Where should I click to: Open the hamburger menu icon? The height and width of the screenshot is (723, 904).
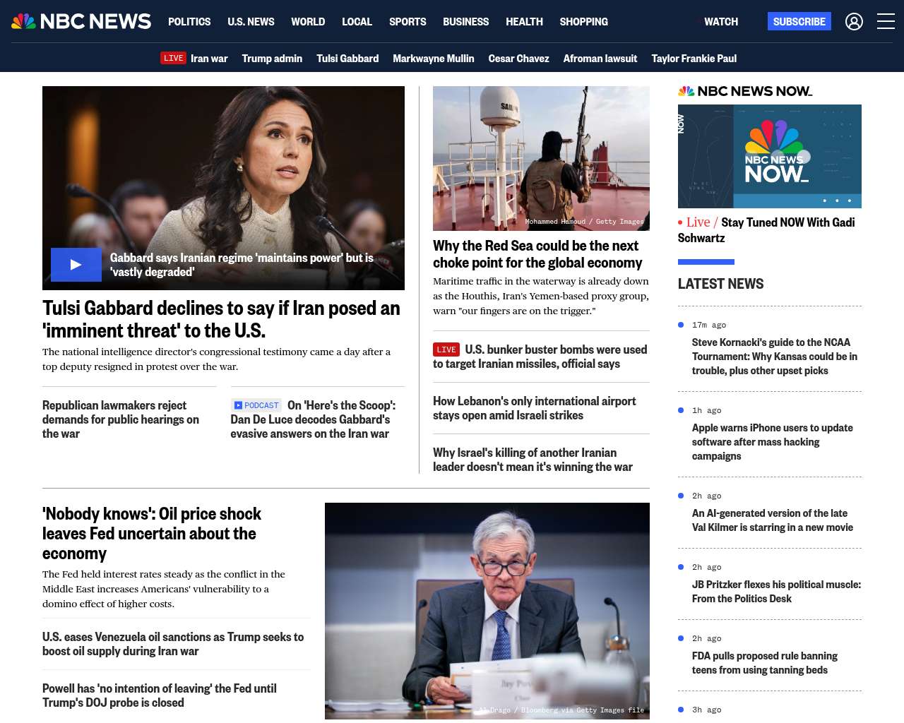pos(886,22)
